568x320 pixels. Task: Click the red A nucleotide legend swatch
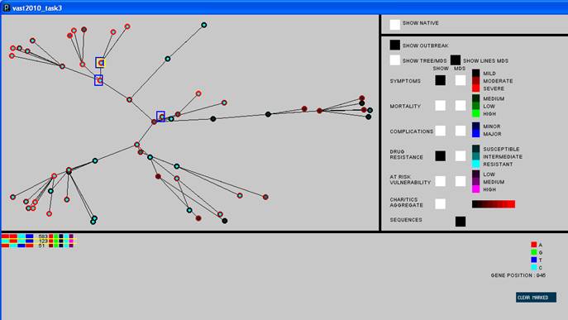(x=533, y=245)
